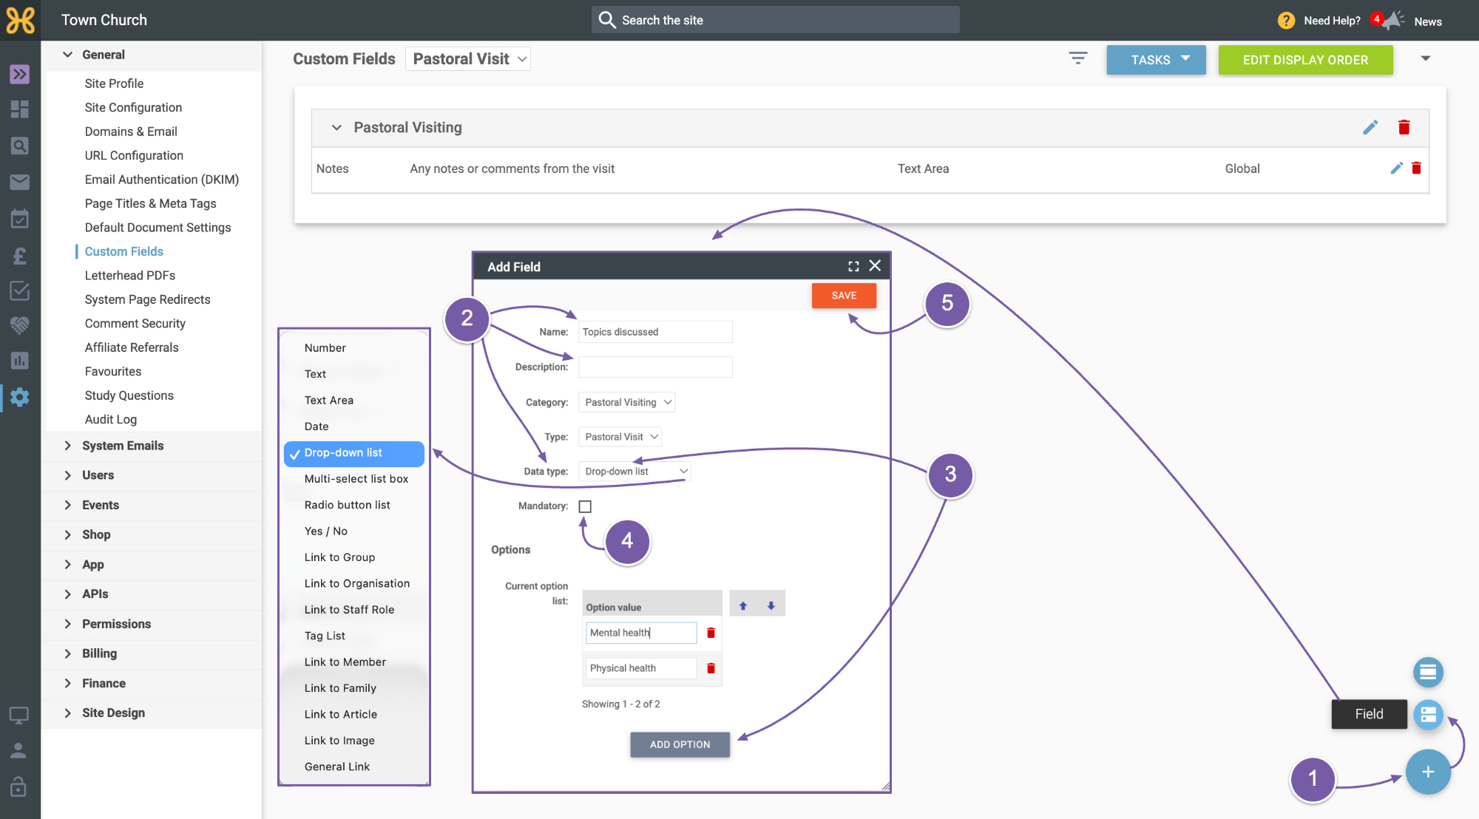This screenshot has width=1479, height=819.
Task: Delete the Notes field row
Action: point(1416,169)
